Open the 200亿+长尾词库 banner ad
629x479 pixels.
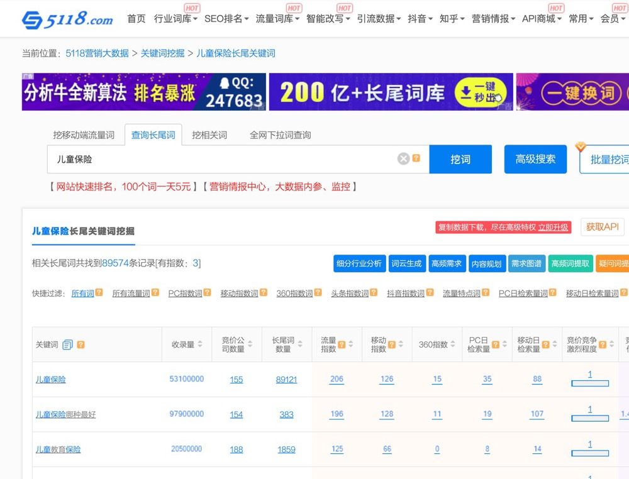(x=391, y=92)
